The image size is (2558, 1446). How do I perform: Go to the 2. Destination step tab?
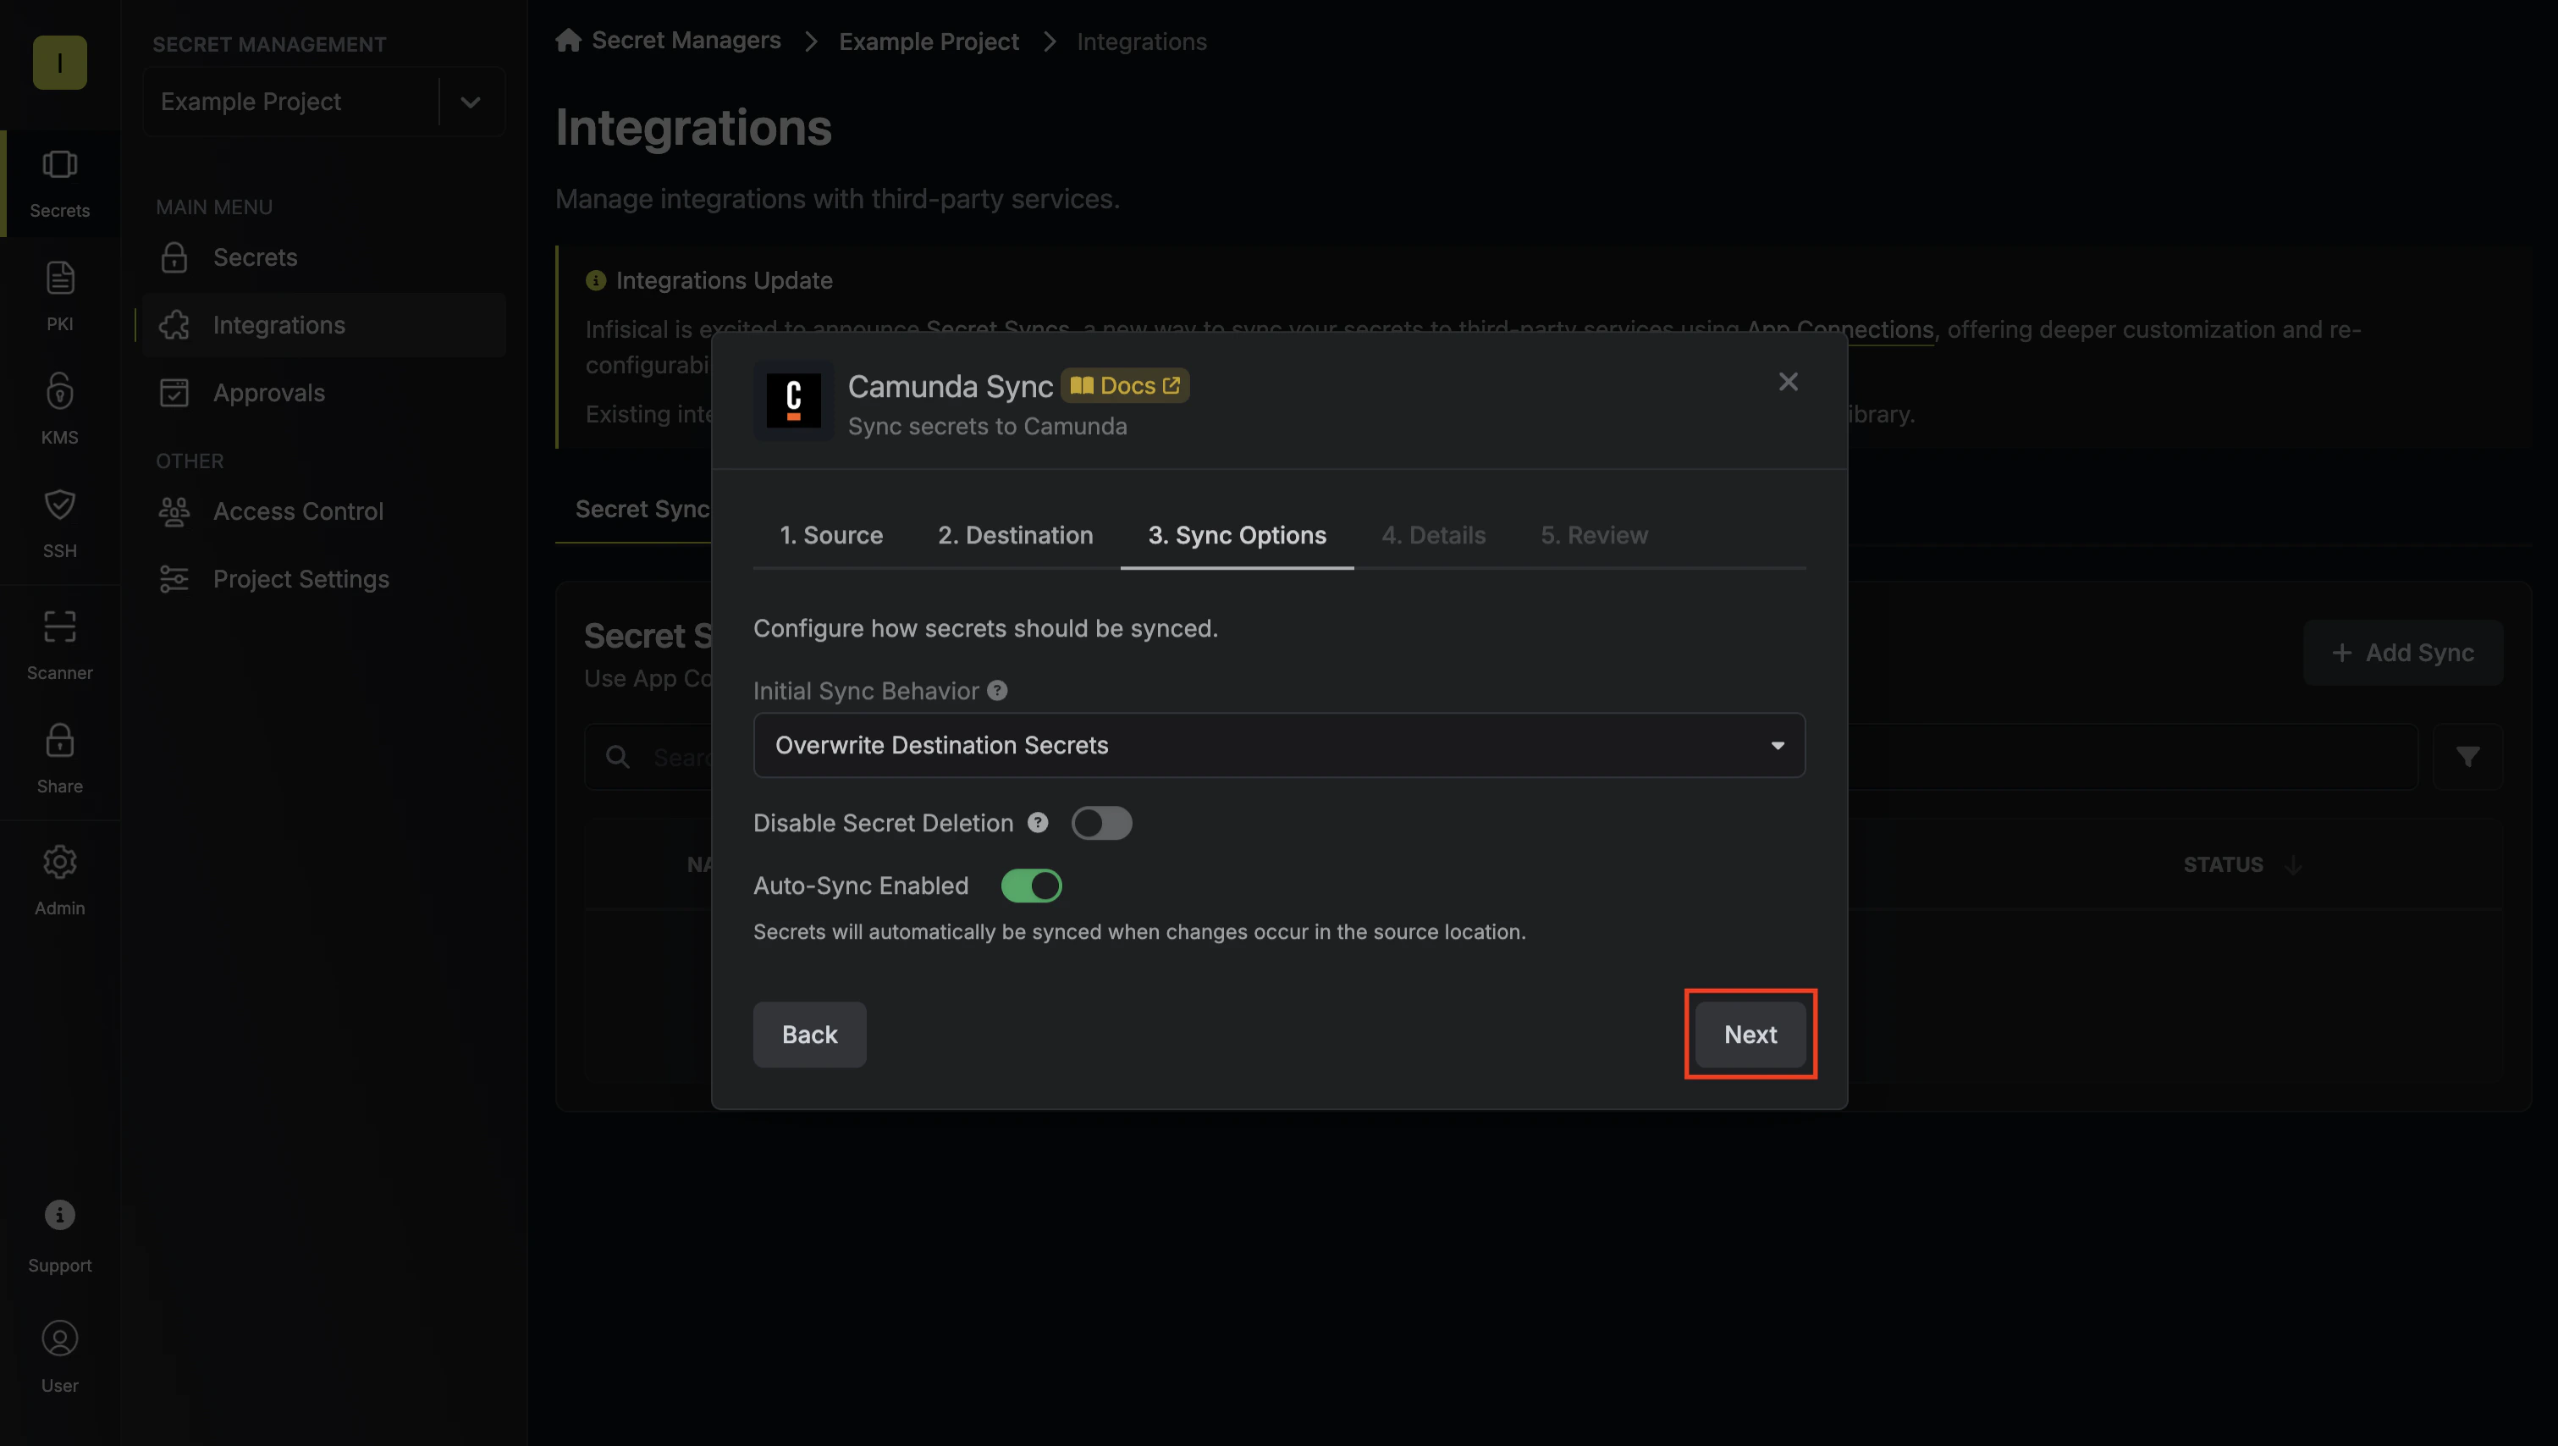click(x=1016, y=535)
